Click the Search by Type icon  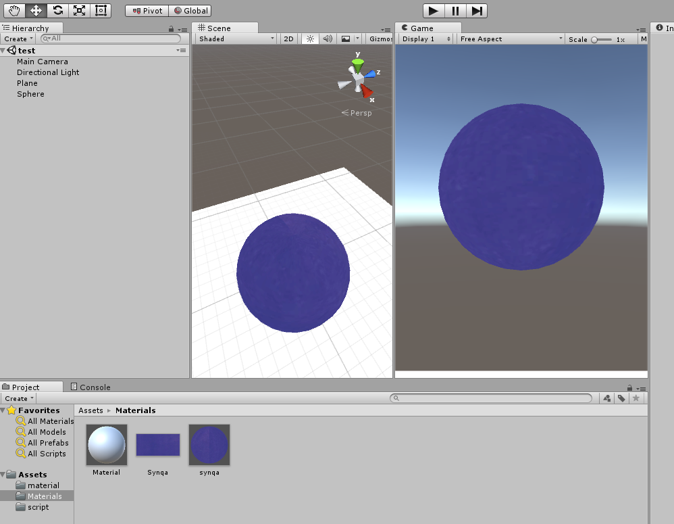pyautogui.click(x=607, y=398)
